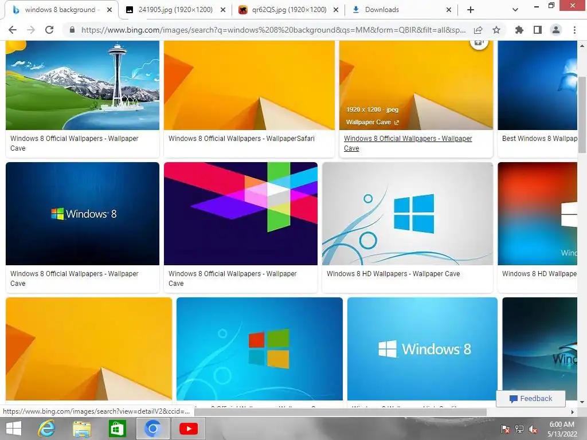The image size is (587, 440).
Task: Open caption under the Space Needle image
Action: pyautogui.click(x=74, y=143)
